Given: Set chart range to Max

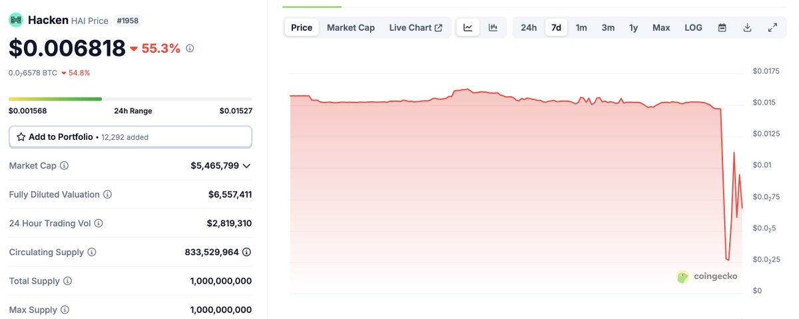Looking at the screenshot, I should pyautogui.click(x=661, y=27).
